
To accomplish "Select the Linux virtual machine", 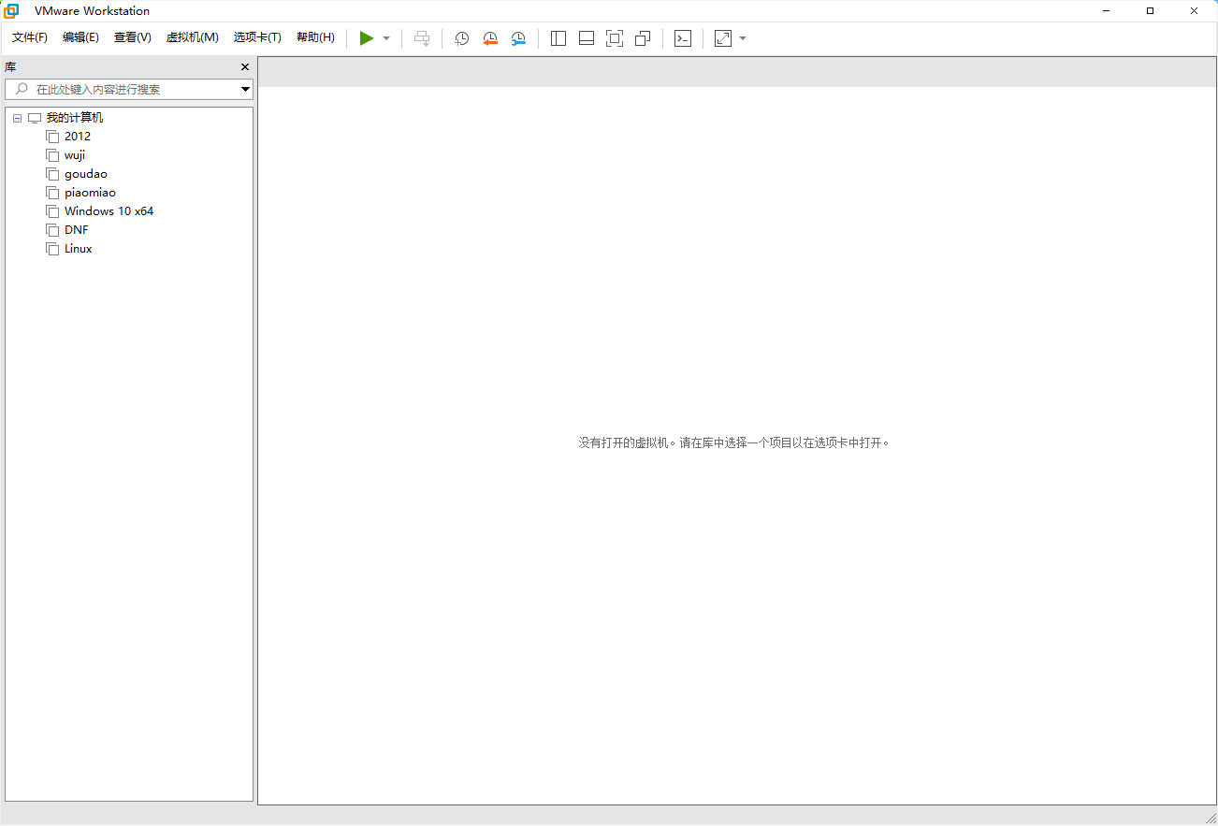I will click(x=79, y=249).
